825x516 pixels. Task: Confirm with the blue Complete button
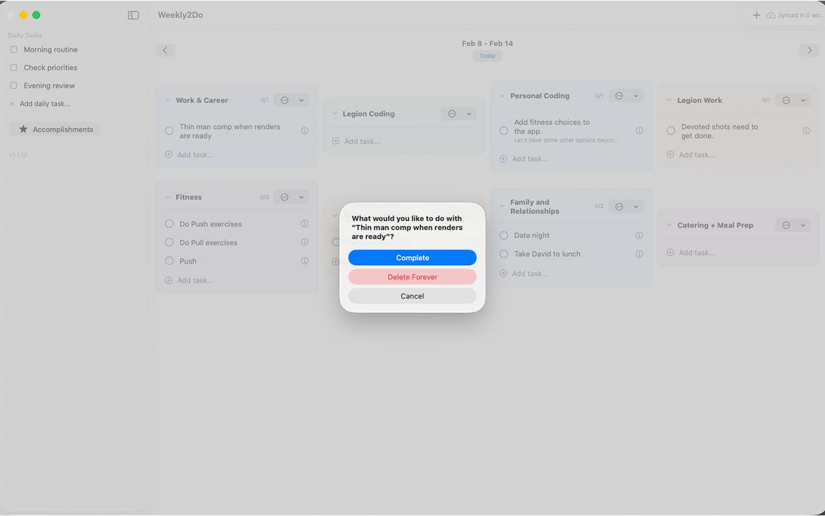click(x=412, y=257)
